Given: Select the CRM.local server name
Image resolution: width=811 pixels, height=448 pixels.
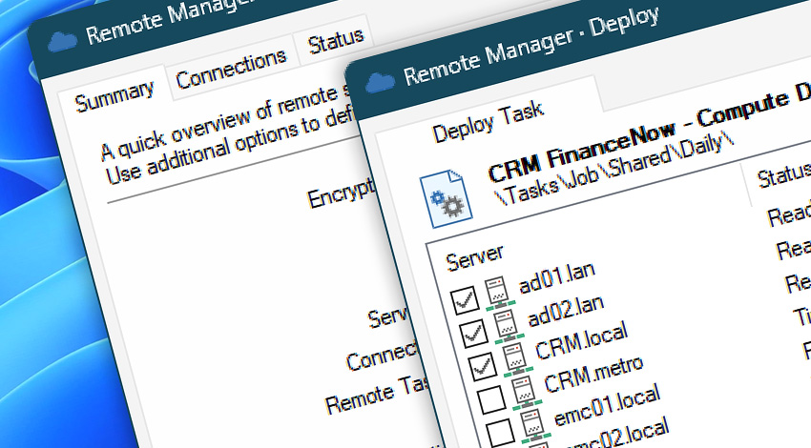Looking at the screenshot, I should [x=581, y=340].
